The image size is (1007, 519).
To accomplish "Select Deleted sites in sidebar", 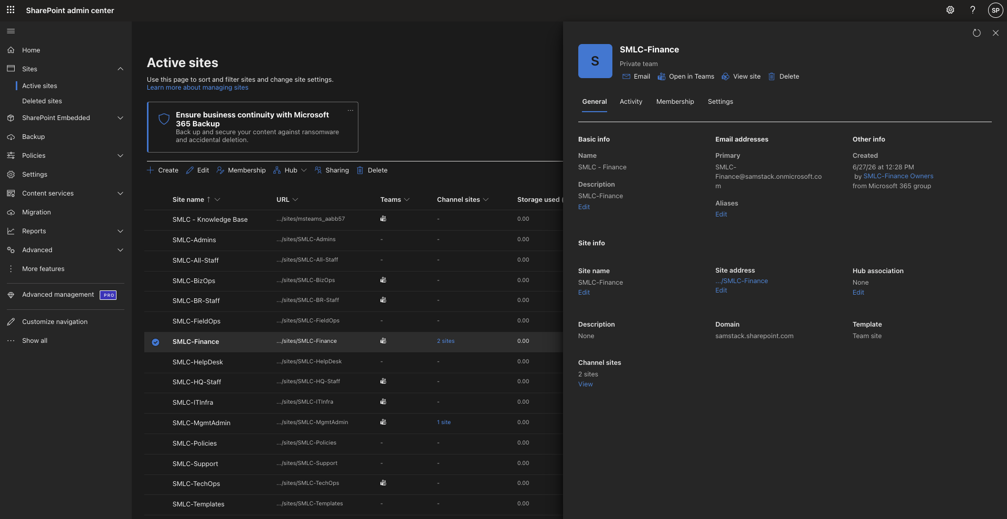I will (42, 101).
